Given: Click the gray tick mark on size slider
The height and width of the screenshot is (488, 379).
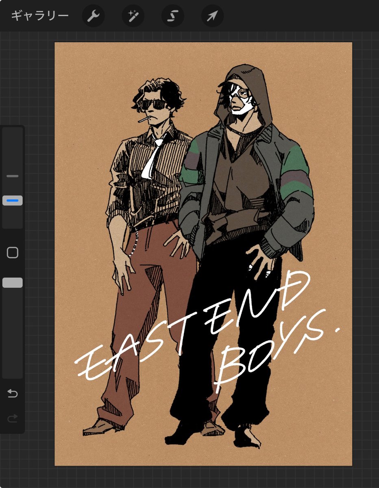Looking at the screenshot, I should coord(13,176).
